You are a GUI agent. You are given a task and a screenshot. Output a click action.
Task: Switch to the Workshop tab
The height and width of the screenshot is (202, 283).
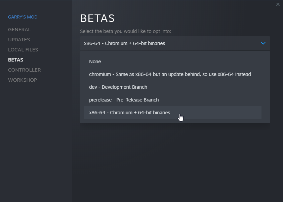[23, 80]
